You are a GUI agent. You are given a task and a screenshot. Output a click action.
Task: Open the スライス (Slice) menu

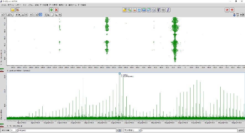coord(30,5)
